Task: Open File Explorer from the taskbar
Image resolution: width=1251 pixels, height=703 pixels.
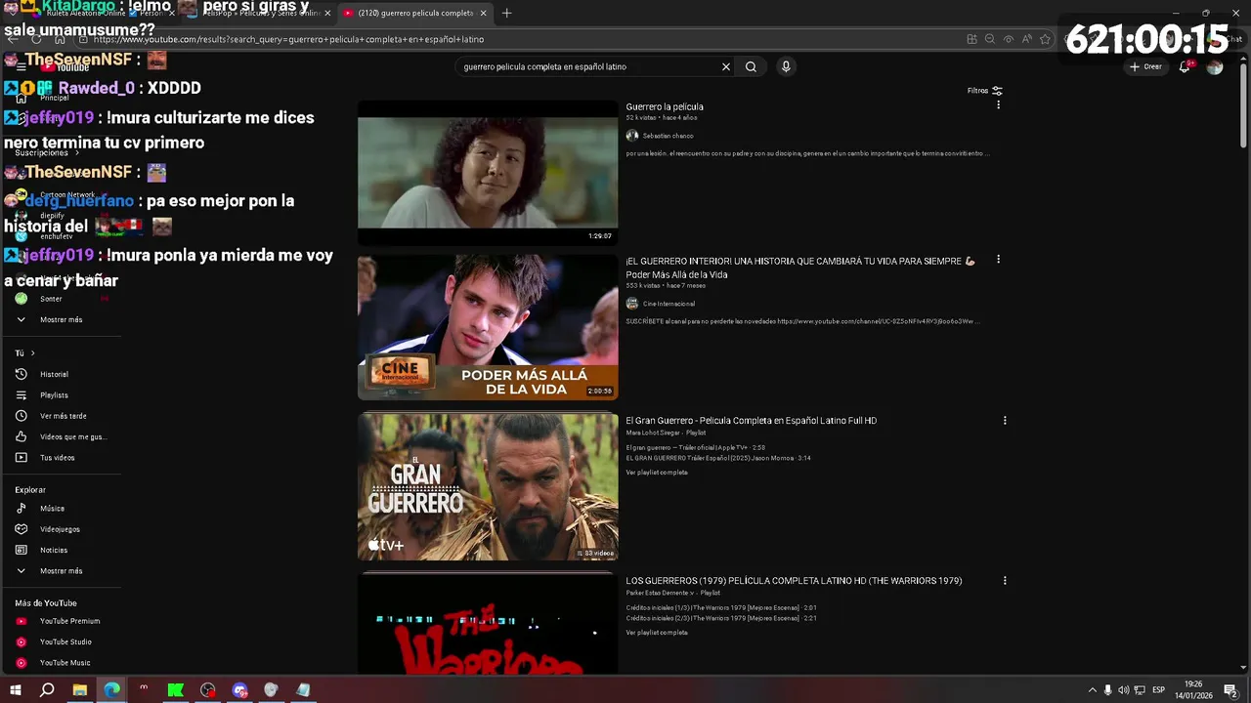Action: (79, 690)
